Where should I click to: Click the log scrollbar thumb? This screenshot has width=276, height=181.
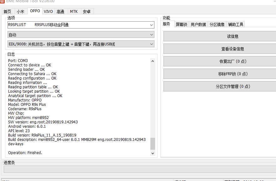pos(153,144)
